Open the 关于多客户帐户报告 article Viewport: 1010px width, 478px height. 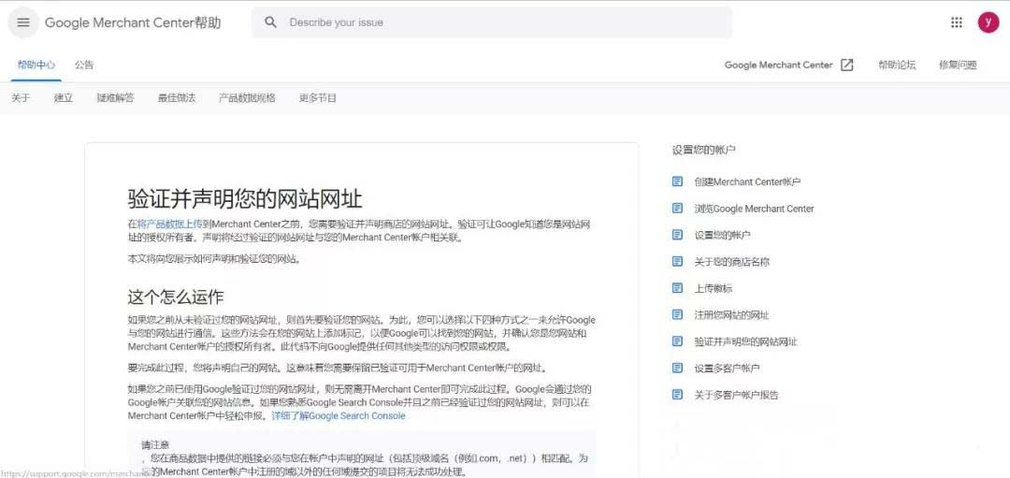click(x=736, y=395)
